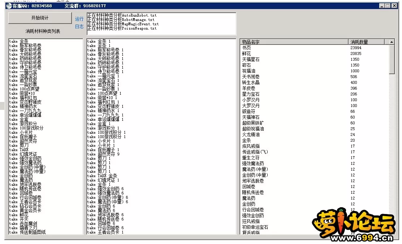
Task: Click 'take 地牢逃脱卷 6' in the middle list
Action: pos(105,215)
